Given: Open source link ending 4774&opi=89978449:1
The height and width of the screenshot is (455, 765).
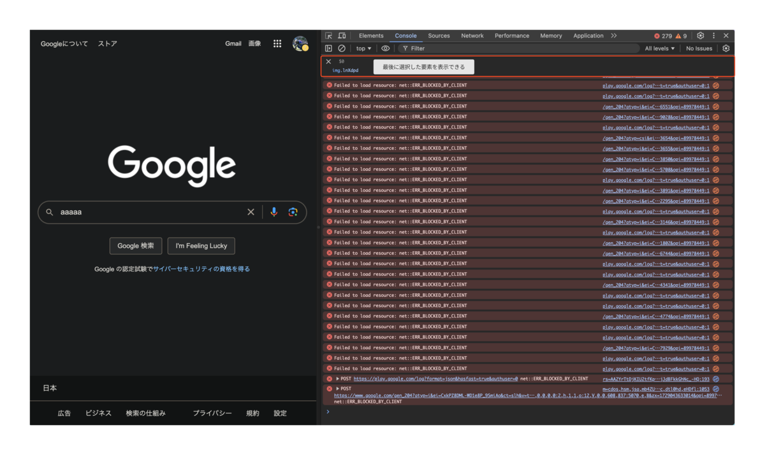Looking at the screenshot, I should point(656,316).
